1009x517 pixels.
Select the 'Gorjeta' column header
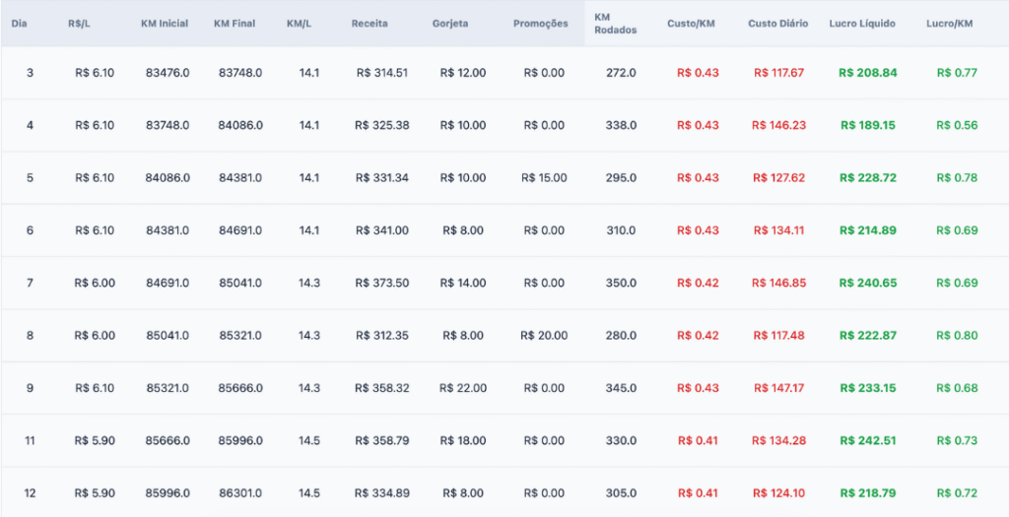[x=452, y=23]
